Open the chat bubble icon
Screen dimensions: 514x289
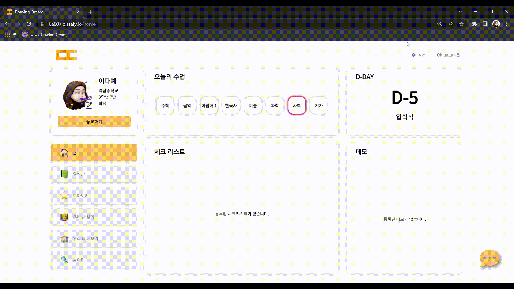[x=490, y=258]
